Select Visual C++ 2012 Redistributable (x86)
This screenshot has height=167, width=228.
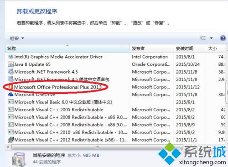pyautogui.click(x=71, y=140)
